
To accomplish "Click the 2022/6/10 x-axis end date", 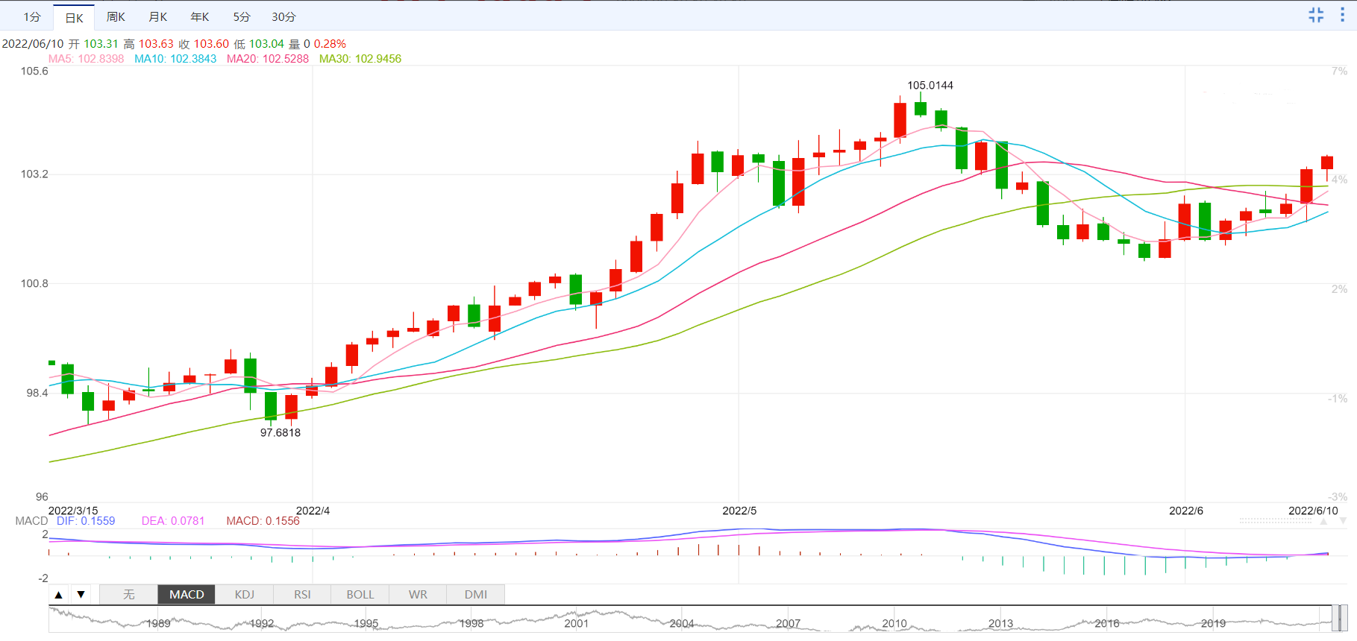I will coord(1314,511).
